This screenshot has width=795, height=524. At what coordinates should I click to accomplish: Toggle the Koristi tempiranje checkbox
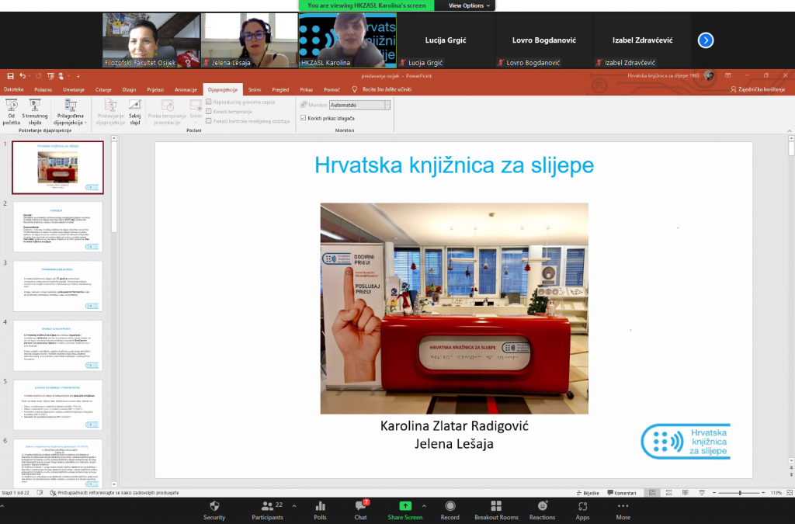[209, 112]
